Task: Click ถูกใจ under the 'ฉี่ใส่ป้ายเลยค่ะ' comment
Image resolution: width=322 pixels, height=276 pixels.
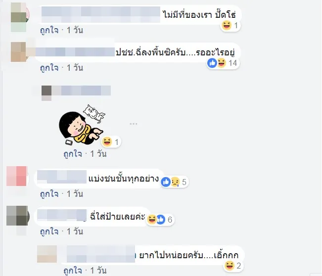Action: pos(49,231)
